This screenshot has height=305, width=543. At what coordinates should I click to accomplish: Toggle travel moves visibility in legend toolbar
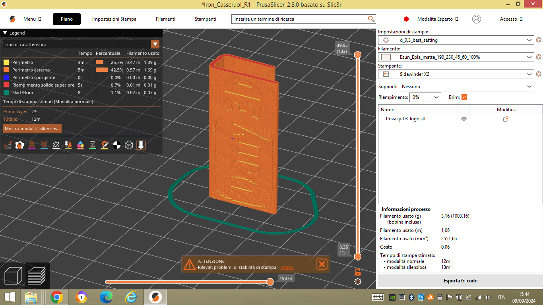[x=8, y=145]
